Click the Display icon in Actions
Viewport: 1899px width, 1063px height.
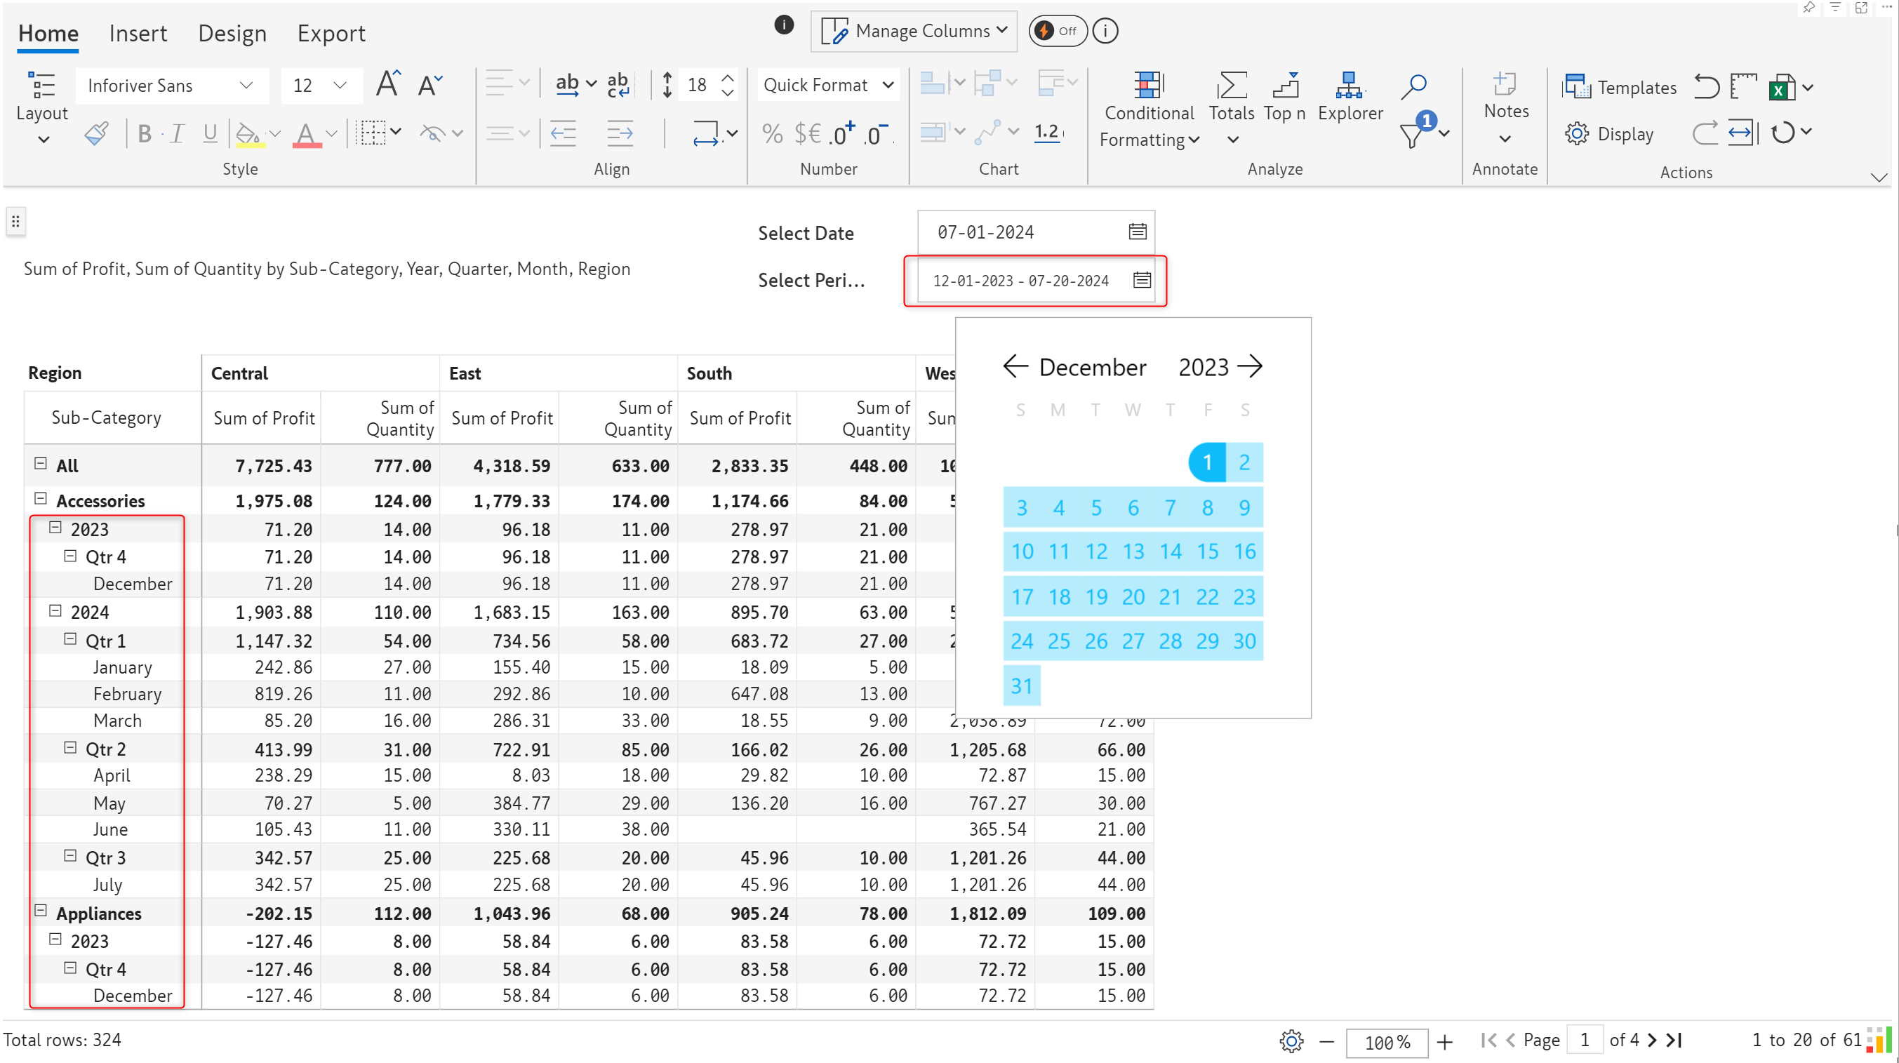1578,133
